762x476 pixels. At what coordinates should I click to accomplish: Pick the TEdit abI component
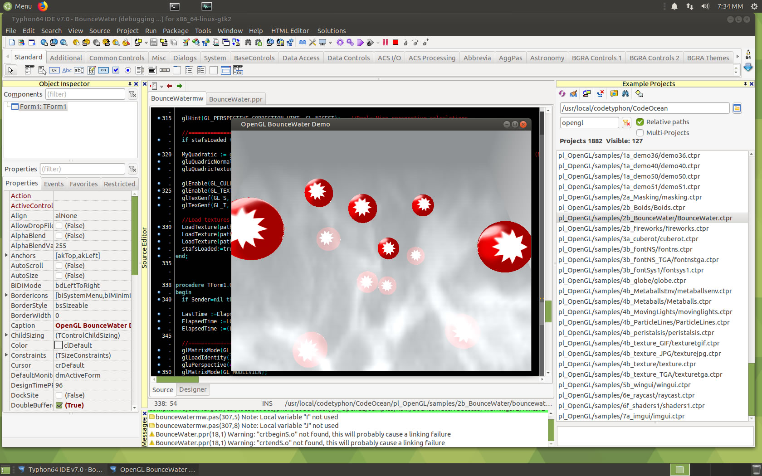(x=79, y=70)
